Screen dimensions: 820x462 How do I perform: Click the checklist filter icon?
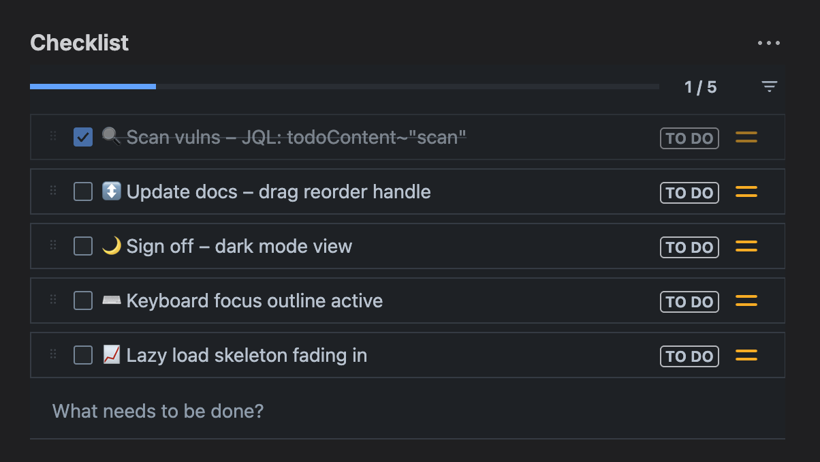(x=769, y=87)
